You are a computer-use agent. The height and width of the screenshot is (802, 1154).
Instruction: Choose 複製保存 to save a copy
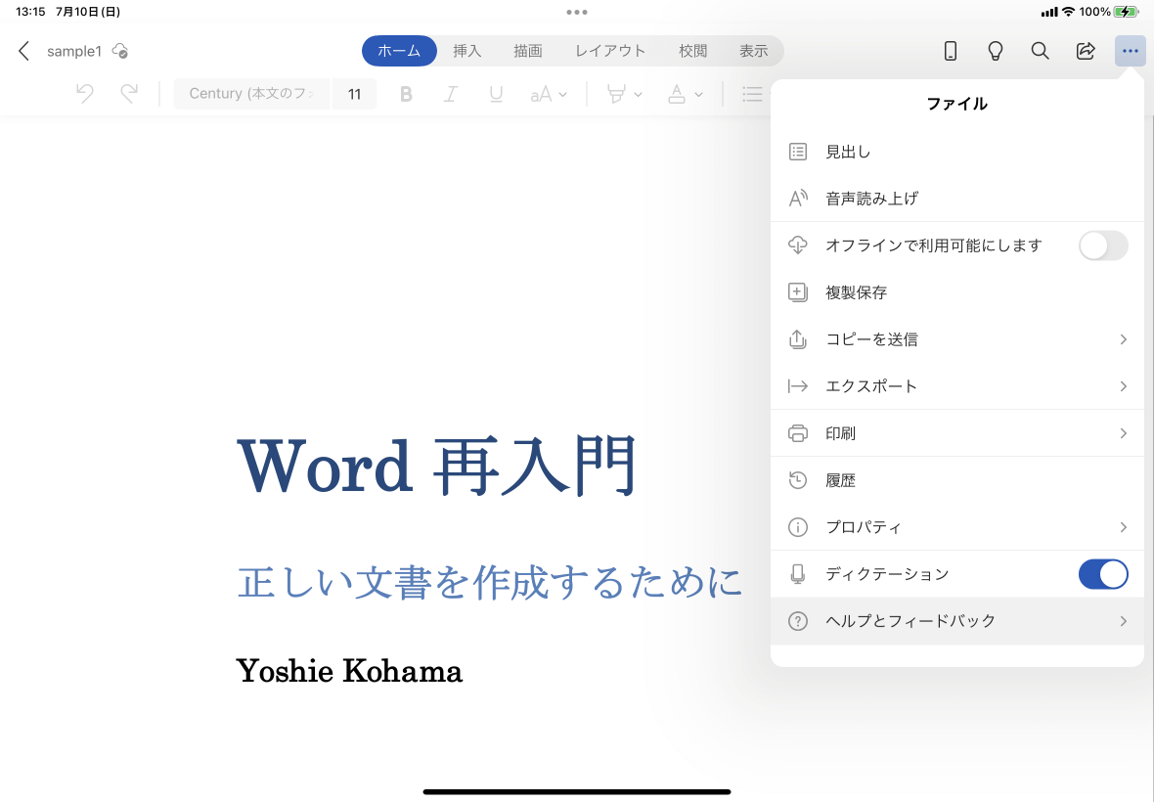pos(956,292)
